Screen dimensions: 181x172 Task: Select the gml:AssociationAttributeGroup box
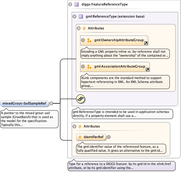pyautogui.click(x=115, y=67)
